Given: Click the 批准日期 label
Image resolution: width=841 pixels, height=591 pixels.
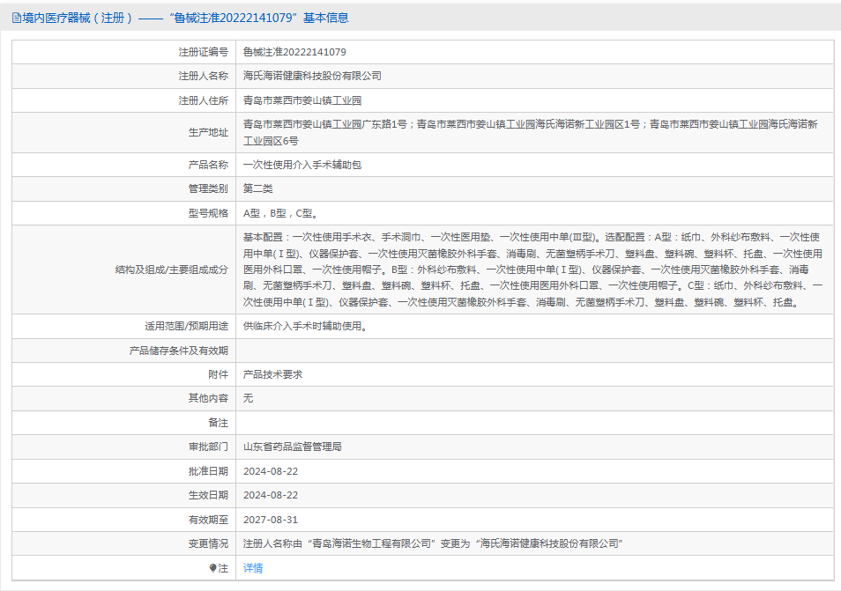Looking at the screenshot, I should tap(208, 471).
